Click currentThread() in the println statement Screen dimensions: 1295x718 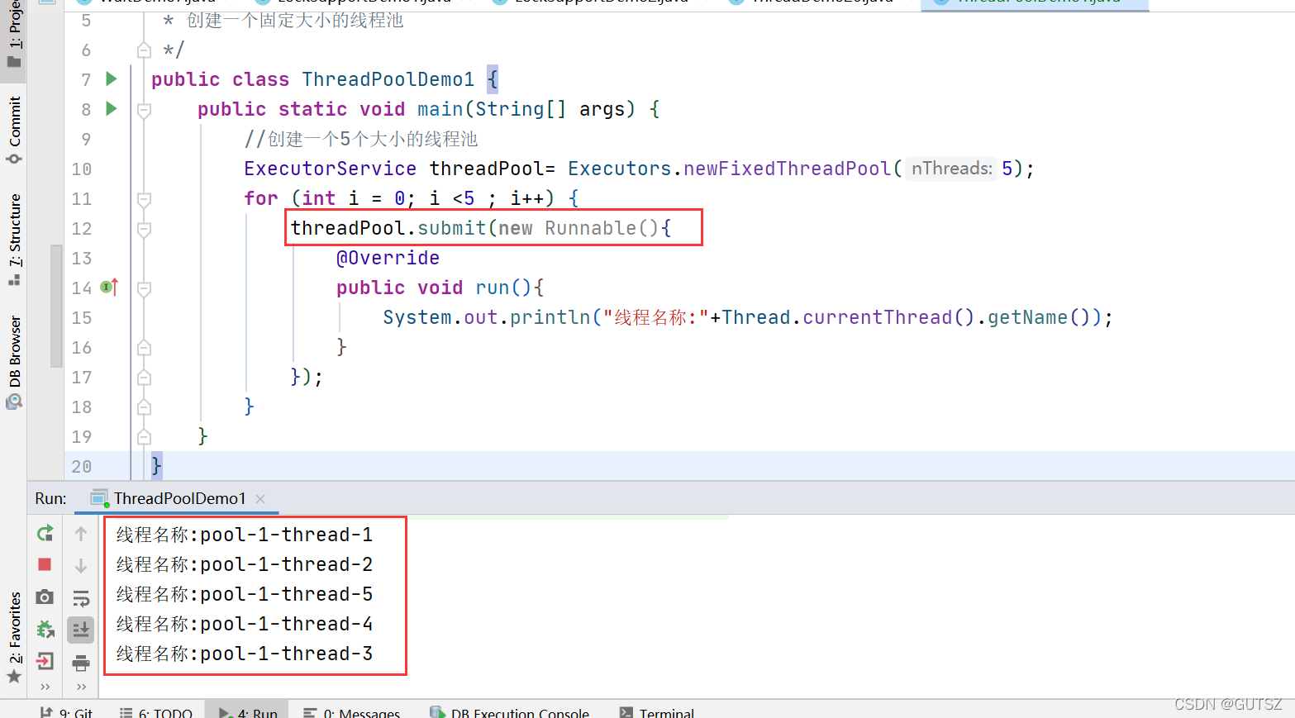click(888, 317)
